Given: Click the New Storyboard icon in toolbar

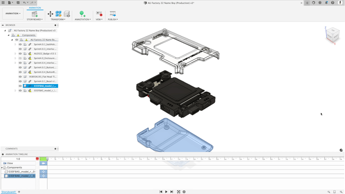Looking at the screenshot, I should tap(34, 14).
